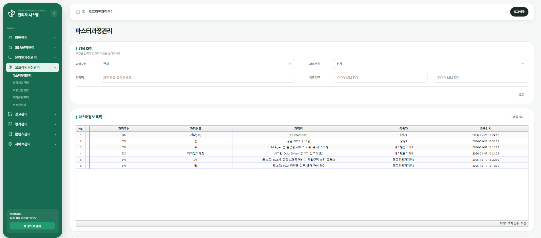Sort by the 등록자 column header
Viewport: 541px width, 238px height.
pyautogui.click(x=403, y=129)
